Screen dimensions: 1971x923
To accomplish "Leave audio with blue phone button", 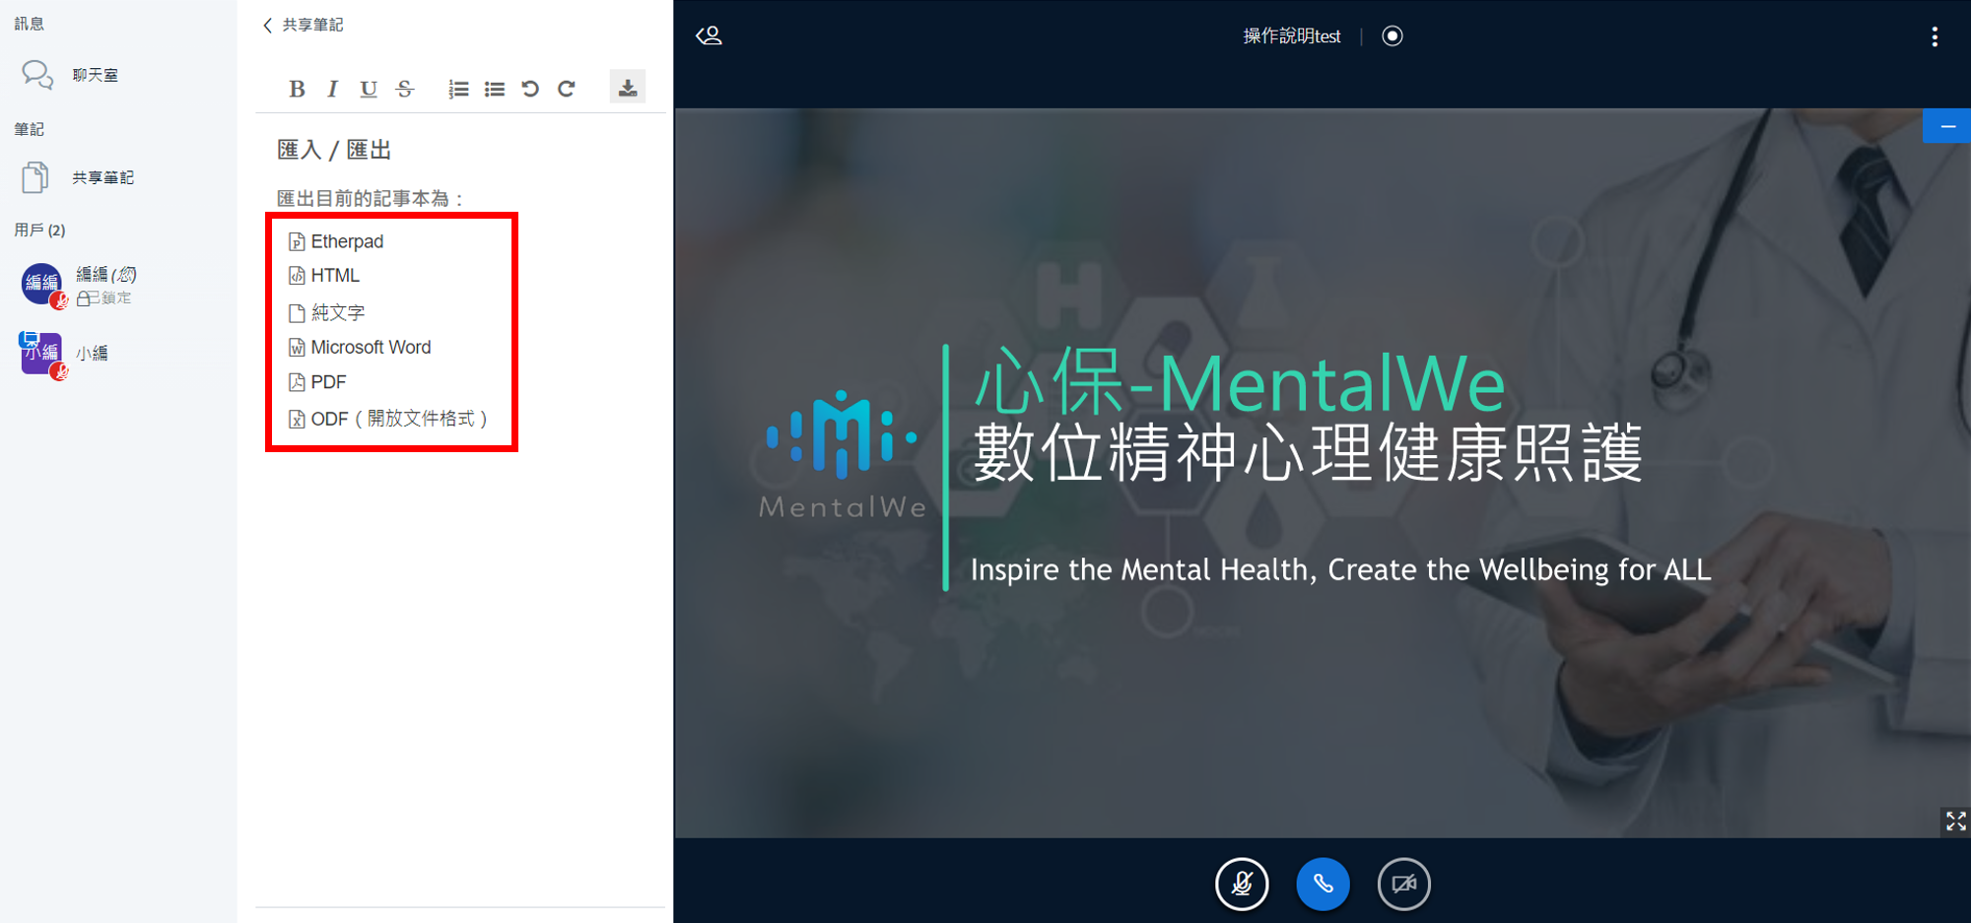I will click(1323, 884).
